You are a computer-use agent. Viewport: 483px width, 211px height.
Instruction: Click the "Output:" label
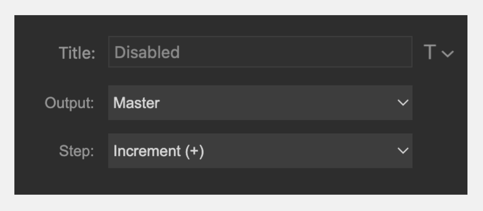click(x=70, y=103)
